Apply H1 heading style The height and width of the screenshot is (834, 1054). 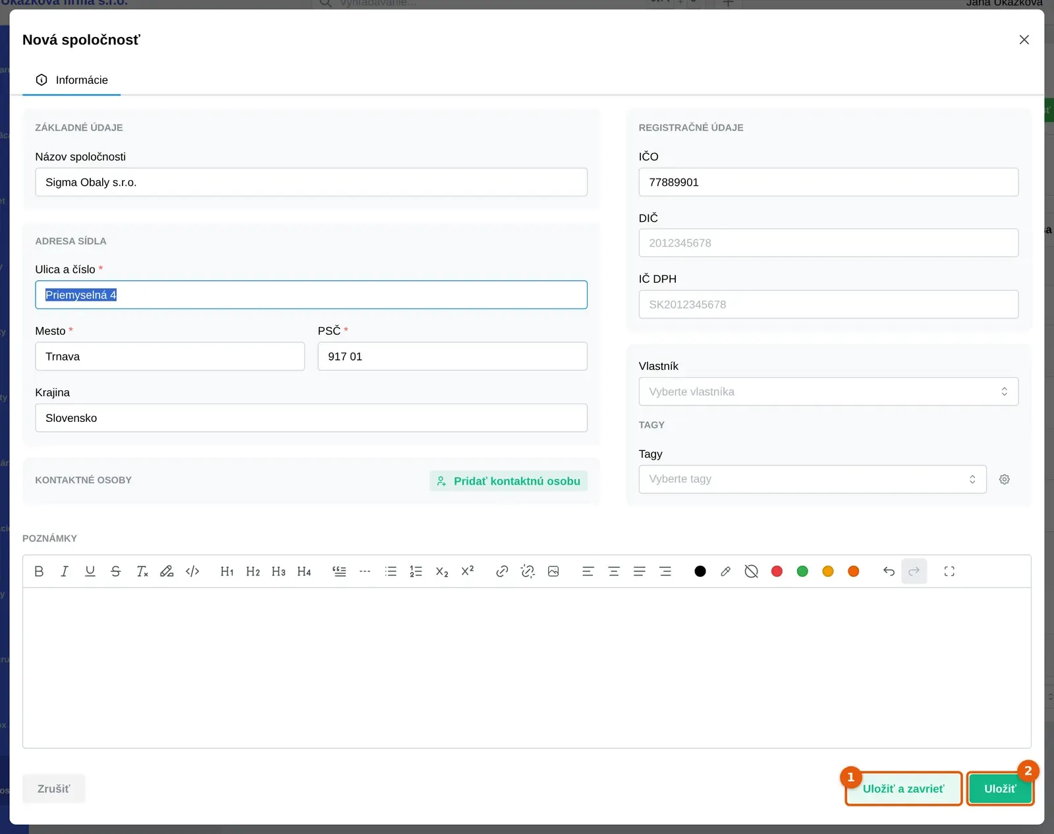pyautogui.click(x=227, y=572)
